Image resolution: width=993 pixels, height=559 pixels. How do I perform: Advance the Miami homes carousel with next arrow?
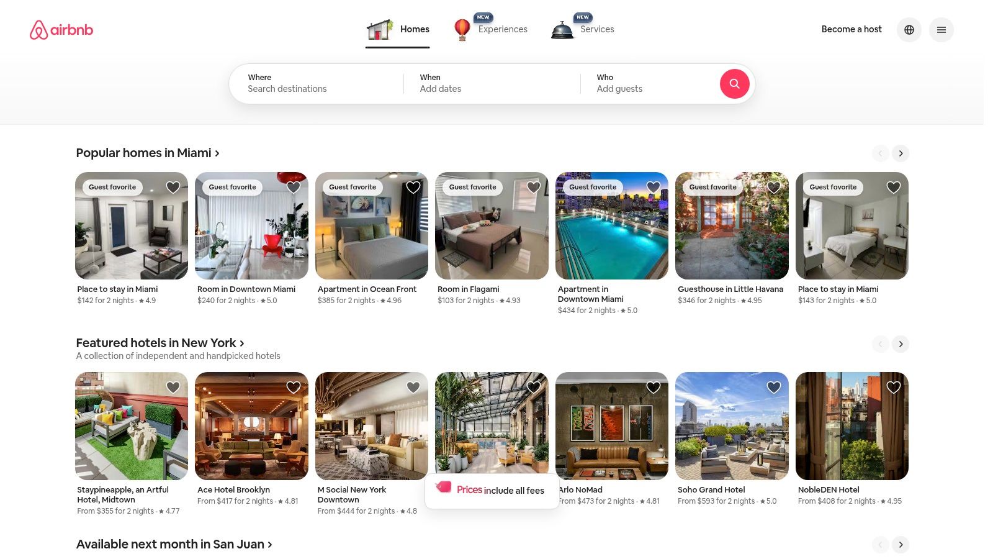click(x=900, y=153)
